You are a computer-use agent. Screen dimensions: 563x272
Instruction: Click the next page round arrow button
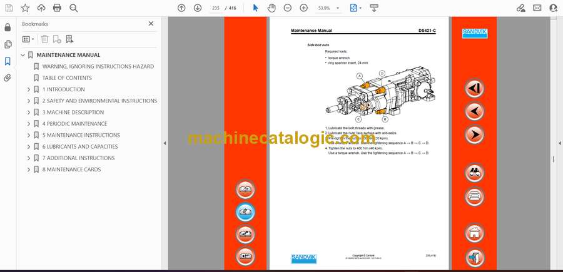(474, 134)
